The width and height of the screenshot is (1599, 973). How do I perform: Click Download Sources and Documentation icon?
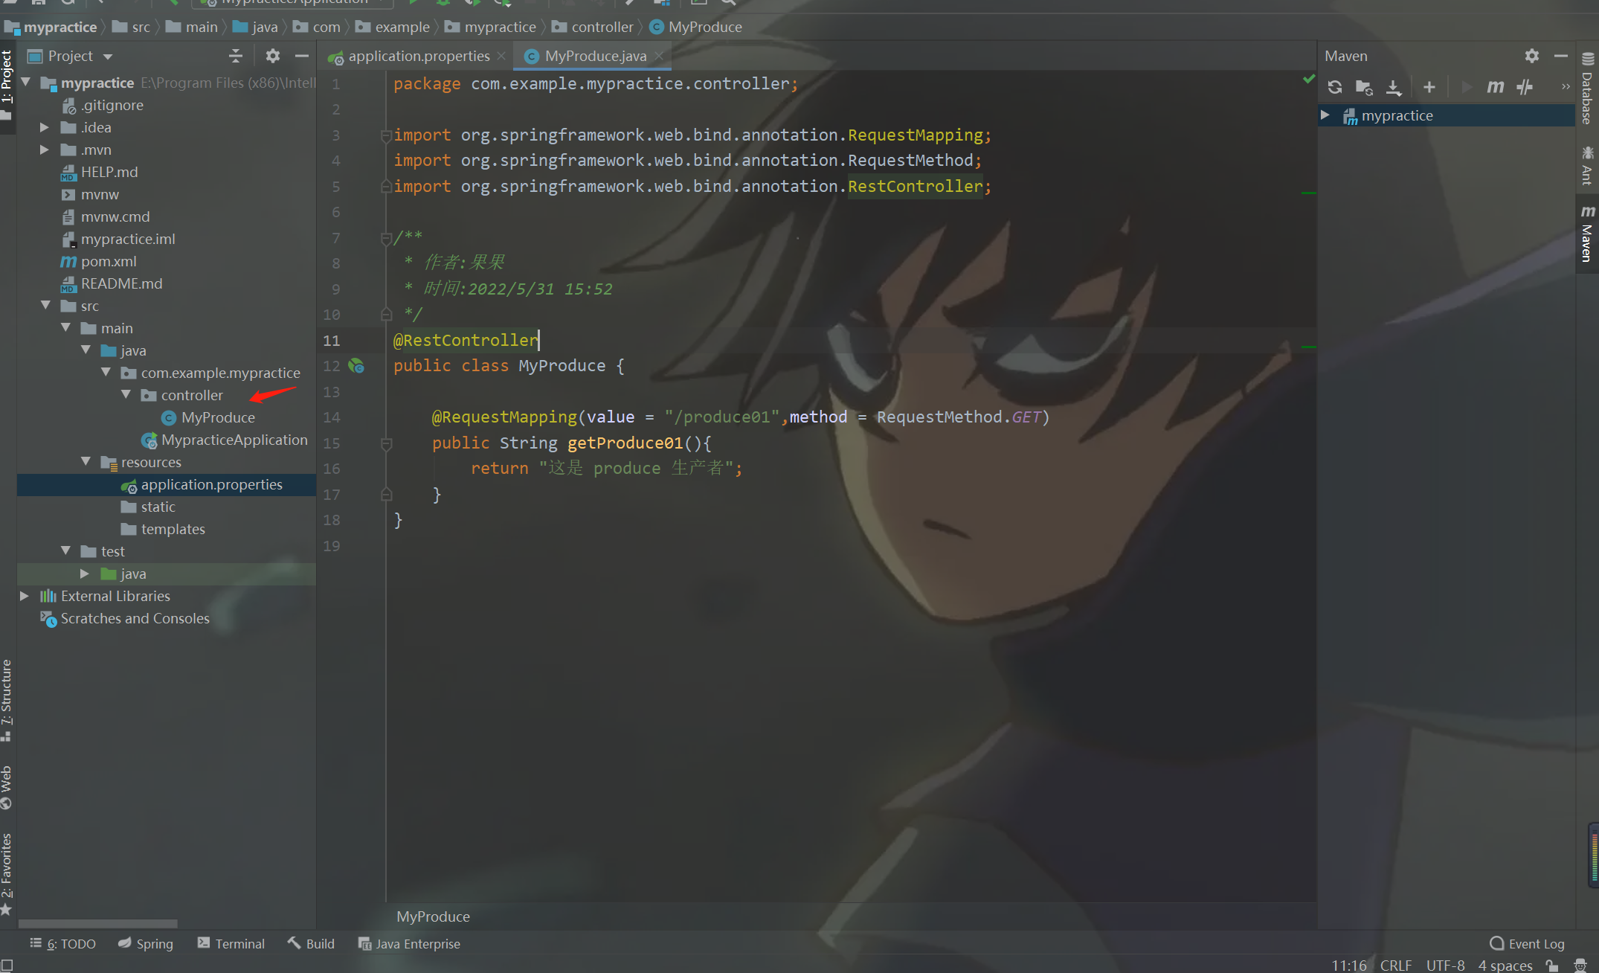(1394, 87)
